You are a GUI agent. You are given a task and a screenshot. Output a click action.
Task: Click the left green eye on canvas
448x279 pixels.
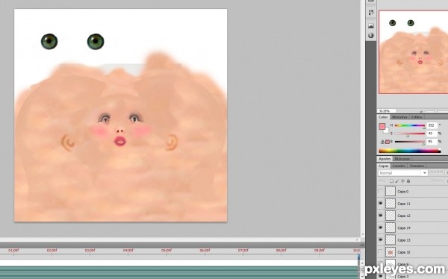(49, 42)
